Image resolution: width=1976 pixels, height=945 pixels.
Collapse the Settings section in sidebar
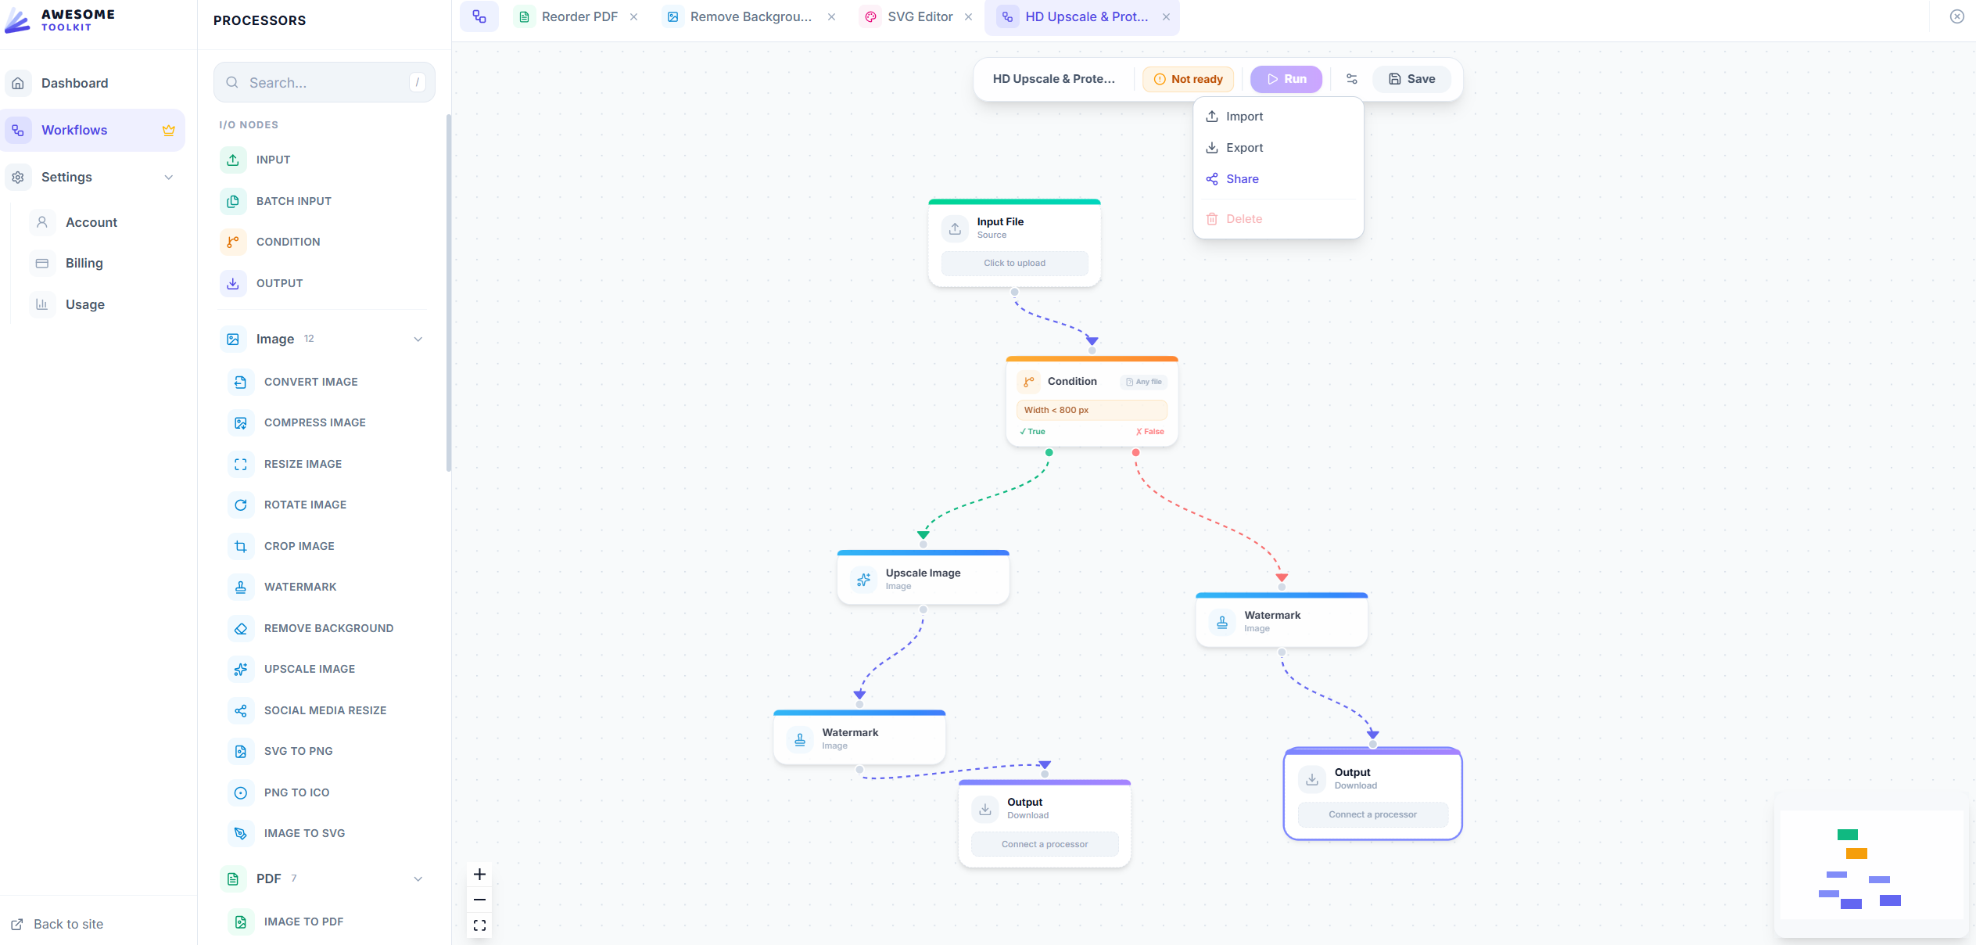click(168, 177)
